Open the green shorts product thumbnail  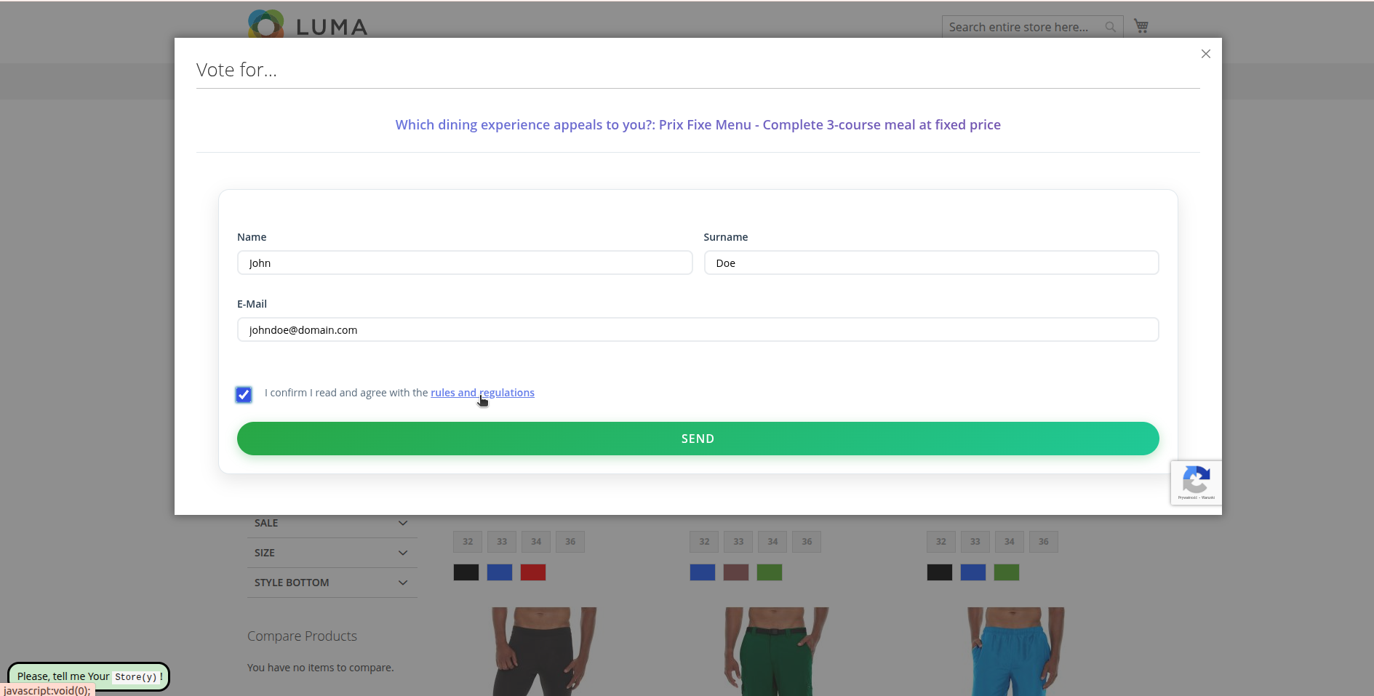tap(776, 651)
